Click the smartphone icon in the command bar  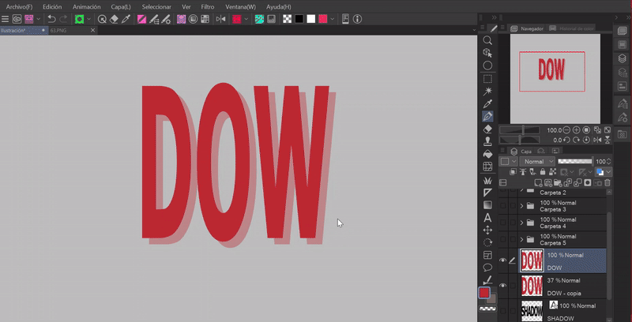tap(345, 19)
